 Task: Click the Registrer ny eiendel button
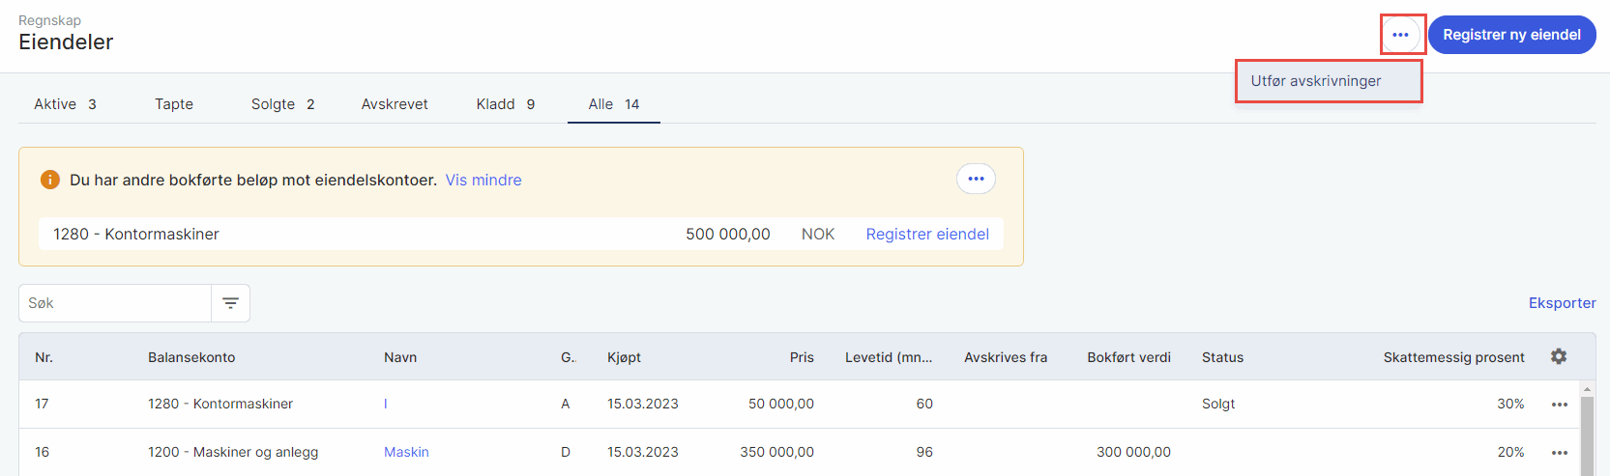[1511, 35]
